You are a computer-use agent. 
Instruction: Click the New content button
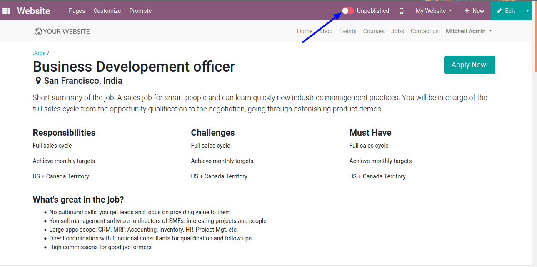[x=474, y=11]
